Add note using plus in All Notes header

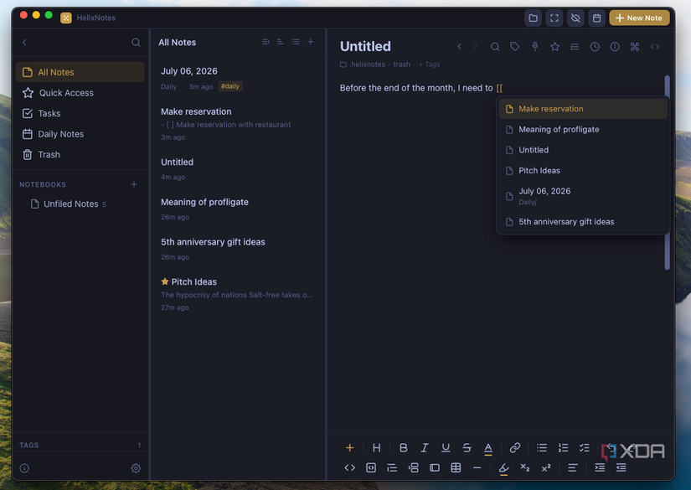311,42
